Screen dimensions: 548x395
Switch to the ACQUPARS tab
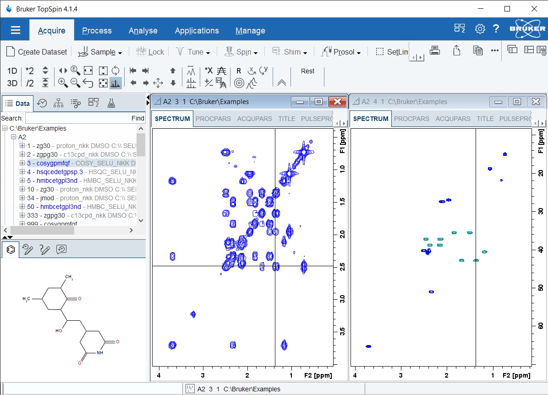254,119
